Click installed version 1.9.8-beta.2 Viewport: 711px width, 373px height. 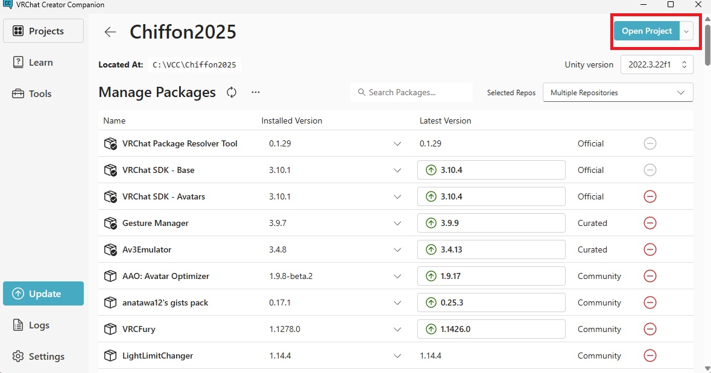click(291, 276)
